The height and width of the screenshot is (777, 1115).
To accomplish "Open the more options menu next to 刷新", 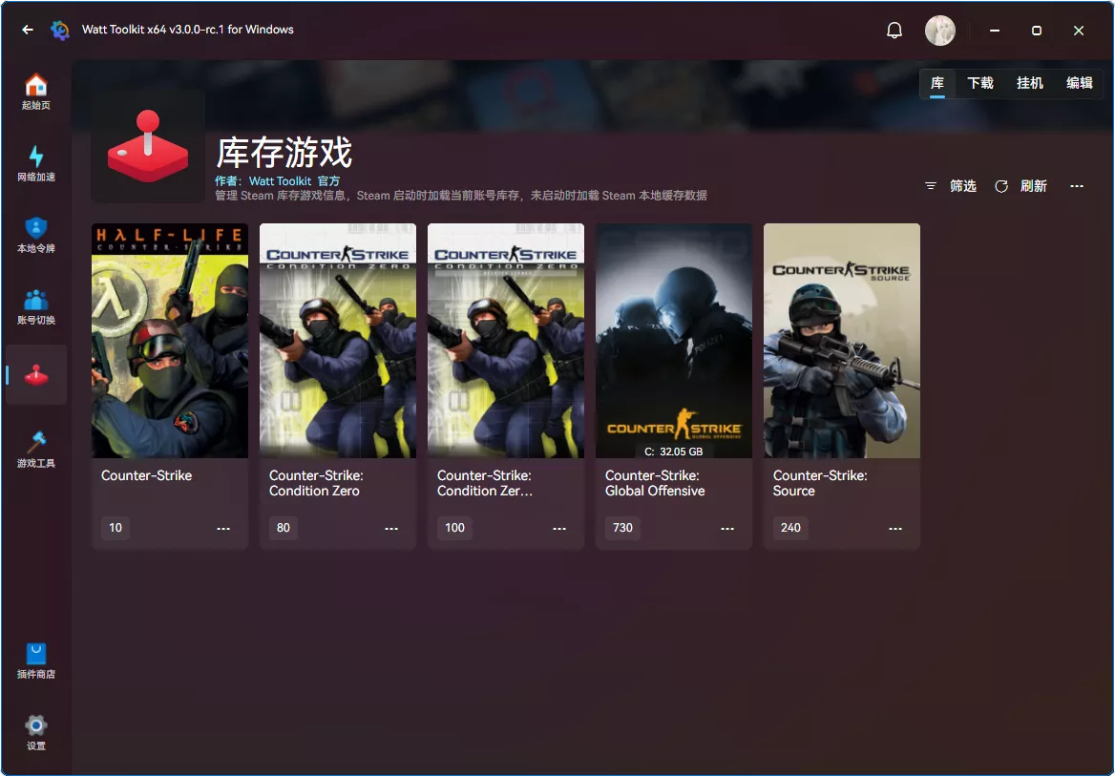I will point(1077,186).
